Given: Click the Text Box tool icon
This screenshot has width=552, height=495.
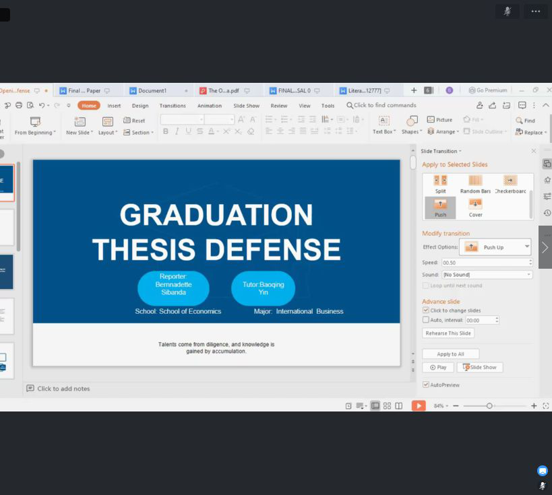Looking at the screenshot, I should 384,121.
